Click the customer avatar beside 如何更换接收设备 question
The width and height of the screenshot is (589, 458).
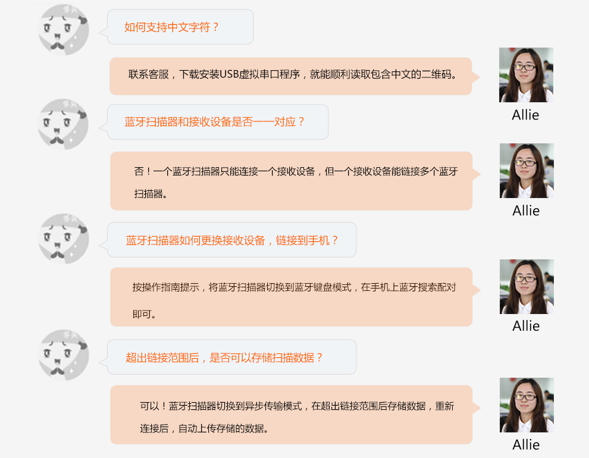tap(64, 239)
